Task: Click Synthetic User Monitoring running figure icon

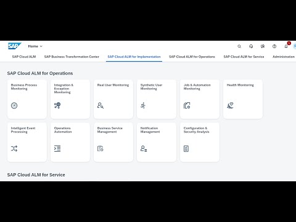Action: pyautogui.click(x=143, y=105)
